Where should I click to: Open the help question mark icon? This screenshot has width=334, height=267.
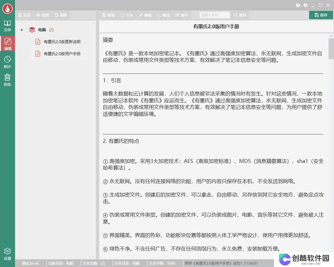[x=298, y=5]
